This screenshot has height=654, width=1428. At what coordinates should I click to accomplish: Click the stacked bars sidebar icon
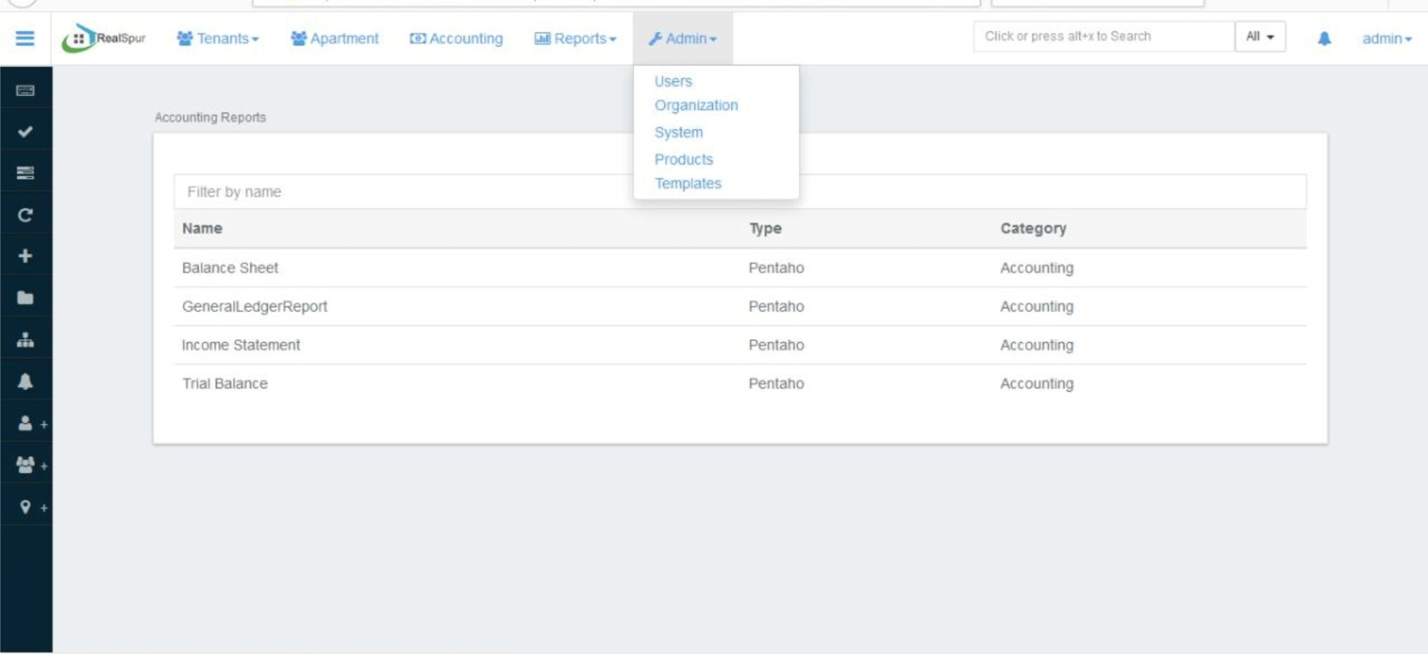[25, 173]
